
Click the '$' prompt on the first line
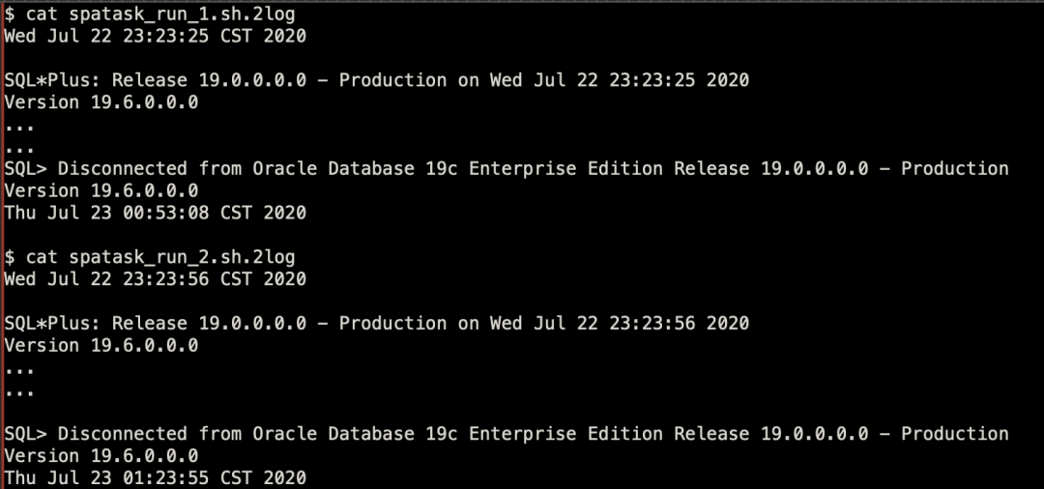[x=10, y=14]
